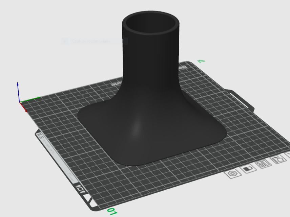Click the auto-arrange plate icon
290x217 pixels.
pyautogui.click(x=263, y=163)
